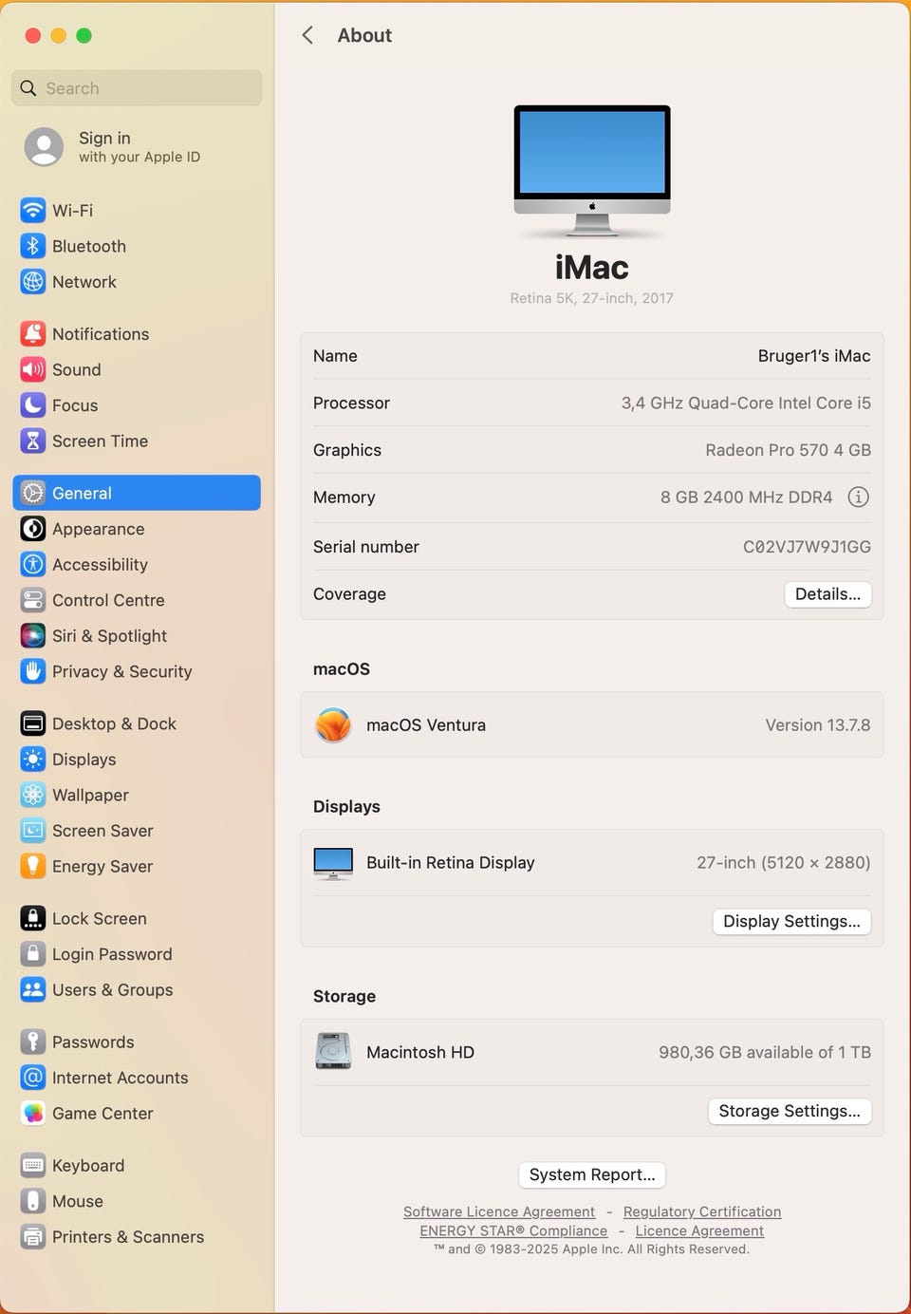
Task: Go back using the chevron arrow
Action: pos(307,35)
